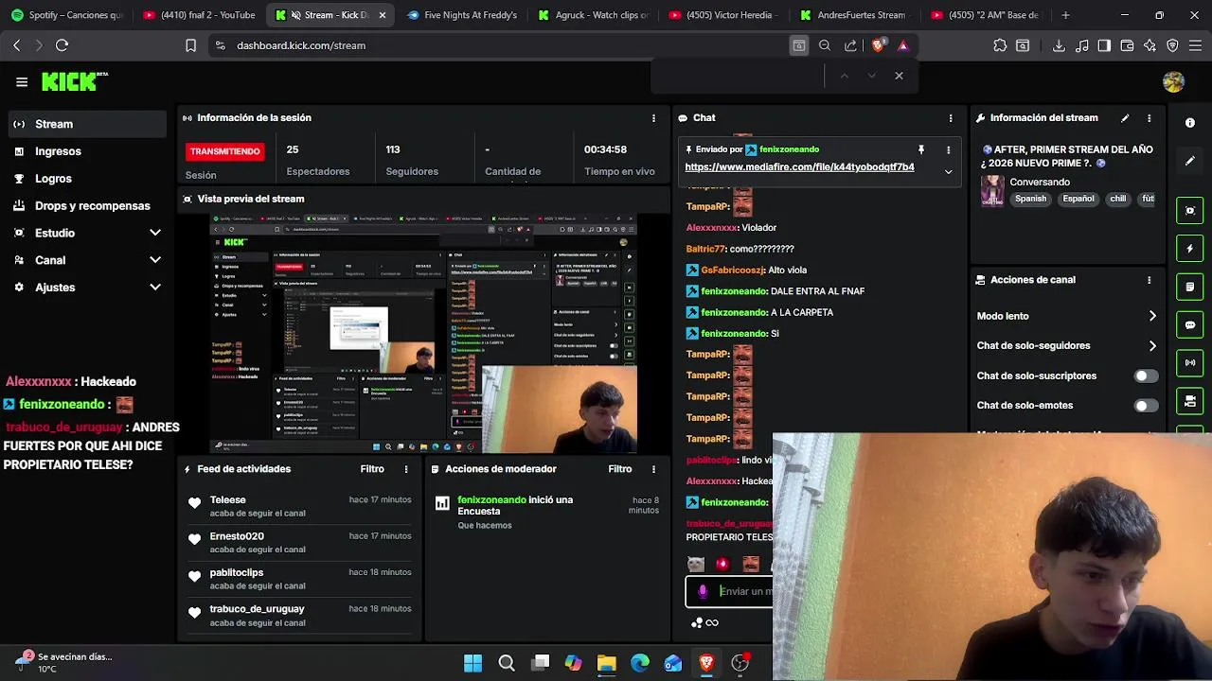Click the pabiltoclips follower entry
The width and height of the screenshot is (1212, 681).
[299, 579]
